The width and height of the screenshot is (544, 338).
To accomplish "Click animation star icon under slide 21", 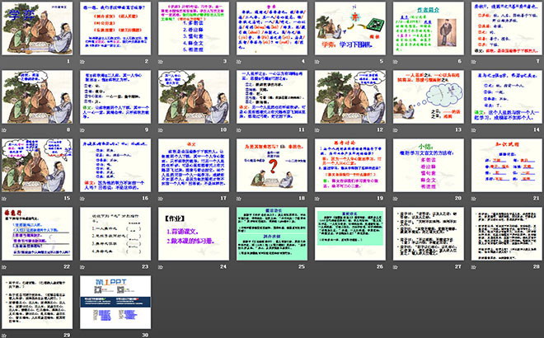I will [x=474, y=199].
